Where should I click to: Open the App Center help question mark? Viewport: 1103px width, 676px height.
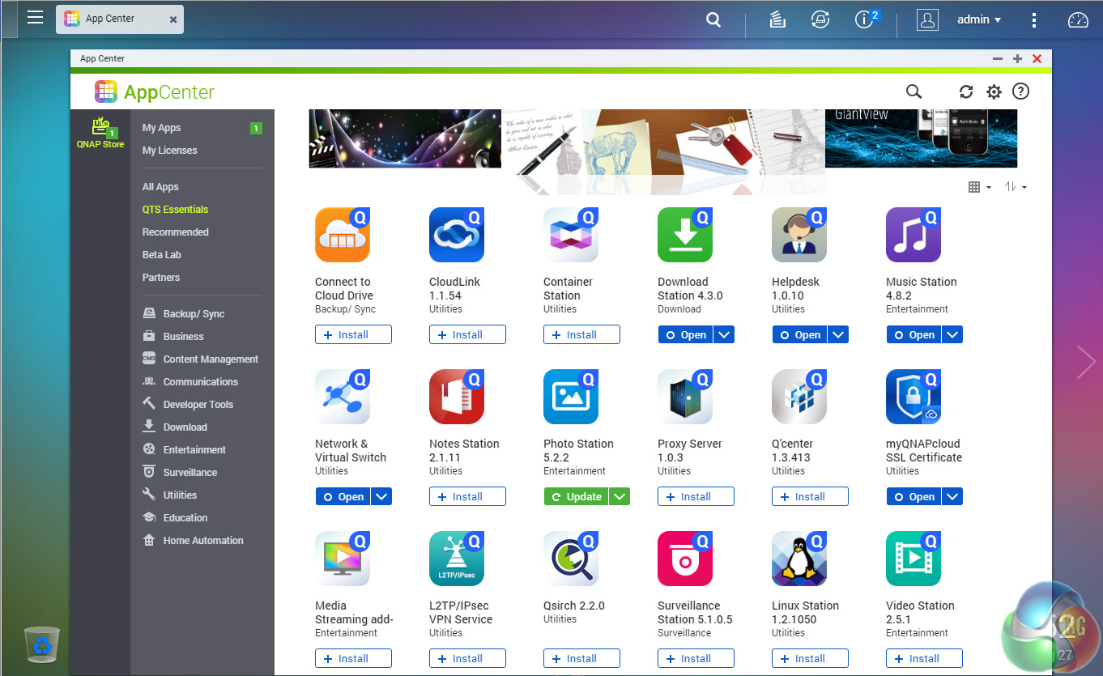click(1020, 91)
